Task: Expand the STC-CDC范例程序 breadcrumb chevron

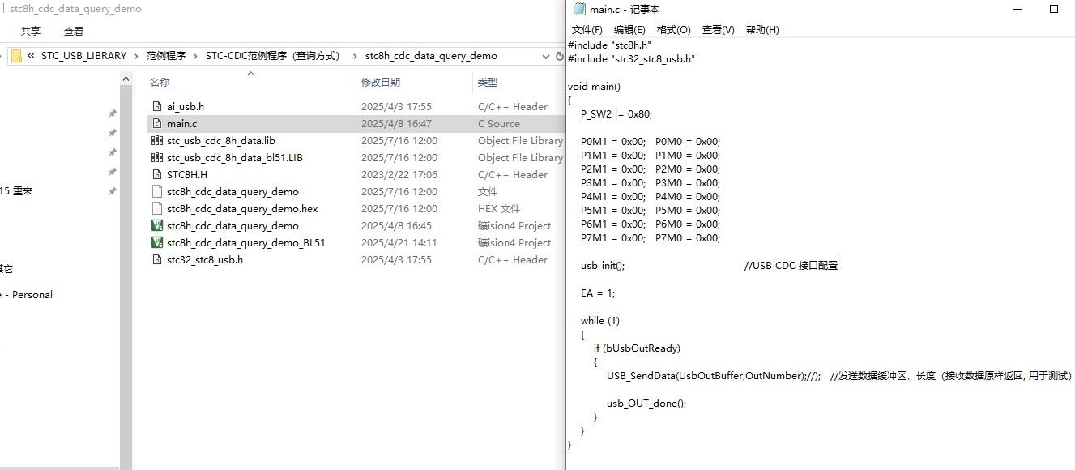Action: click(x=353, y=56)
